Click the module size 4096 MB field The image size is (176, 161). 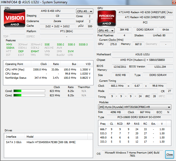116,112
